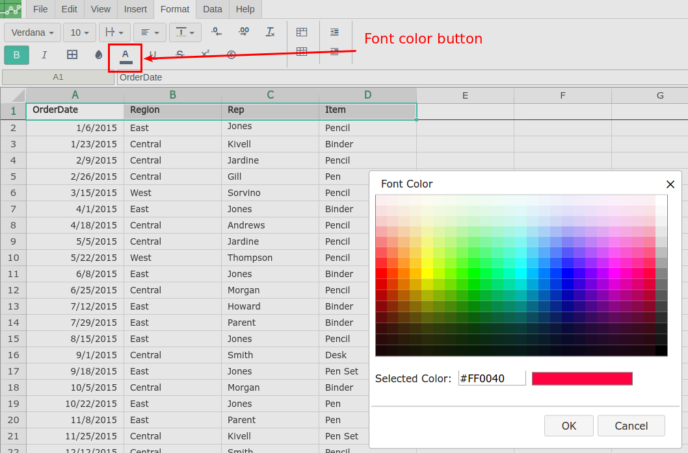Viewport: 688px width, 453px height.
Task: Click the font color button
Action: click(126, 56)
